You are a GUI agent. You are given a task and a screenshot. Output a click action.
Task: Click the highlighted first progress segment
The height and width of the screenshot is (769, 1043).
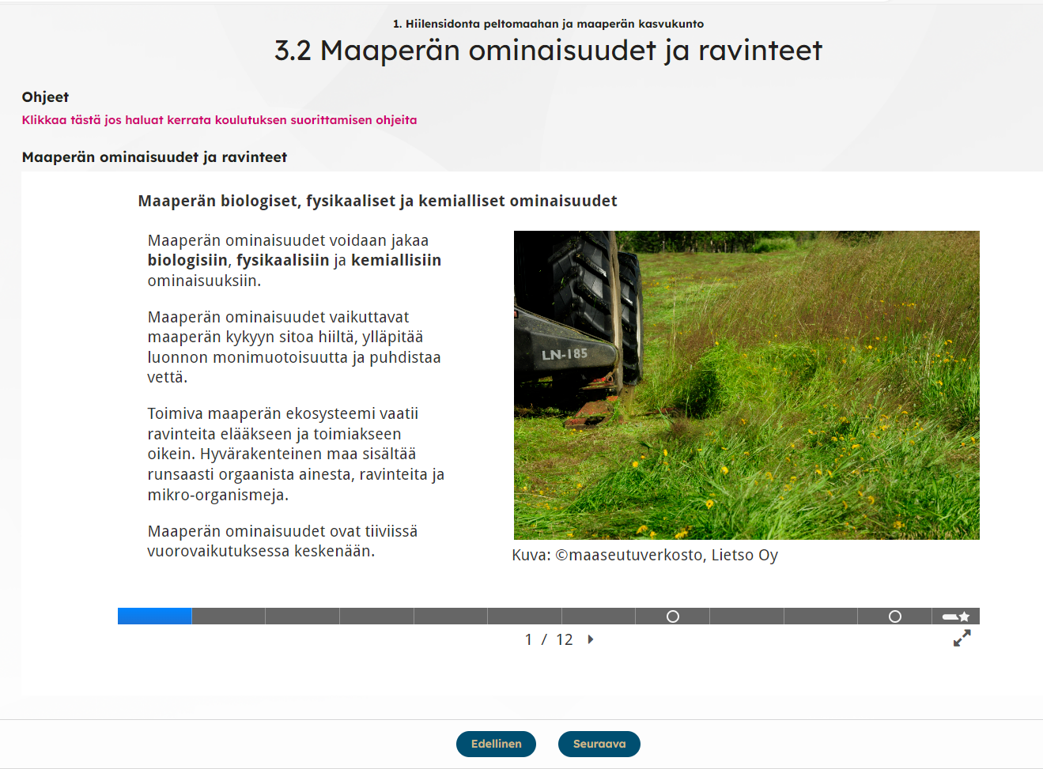(x=153, y=615)
